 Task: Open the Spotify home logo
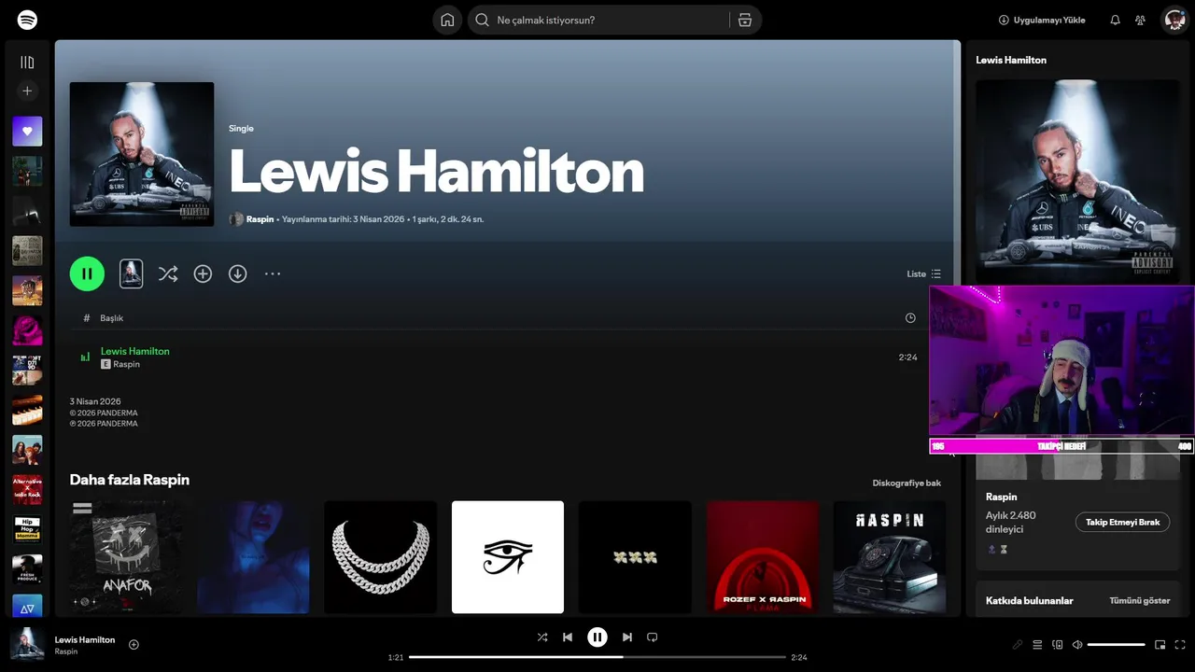(x=28, y=20)
